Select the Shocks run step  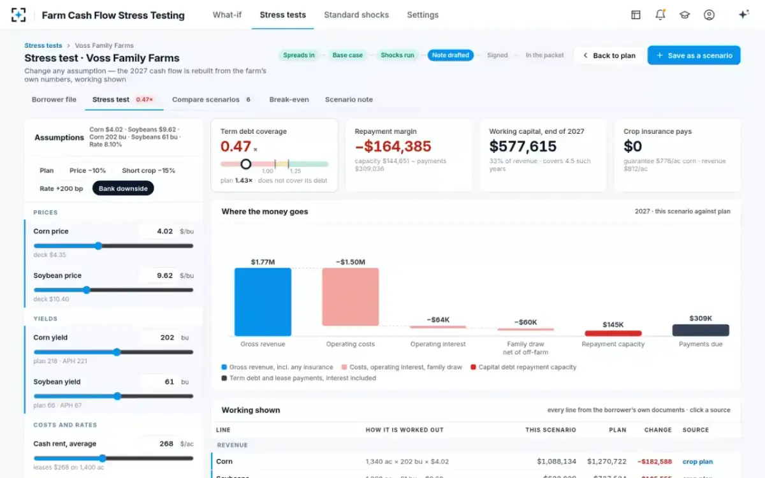tap(397, 55)
